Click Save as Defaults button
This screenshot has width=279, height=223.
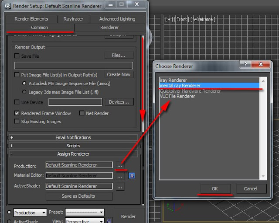click(78, 196)
